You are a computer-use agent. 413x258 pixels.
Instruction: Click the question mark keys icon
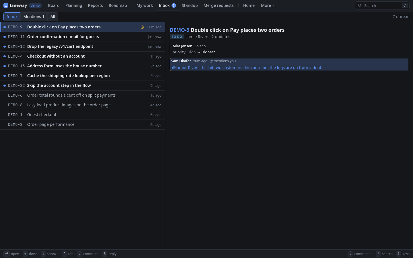click(x=399, y=254)
